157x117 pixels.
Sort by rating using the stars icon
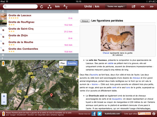[x=49, y=6]
